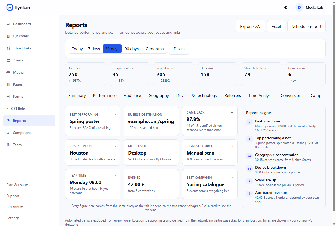Click the Top performing asset star icon
Viewport: 336px width, 226px height.
(249, 139)
